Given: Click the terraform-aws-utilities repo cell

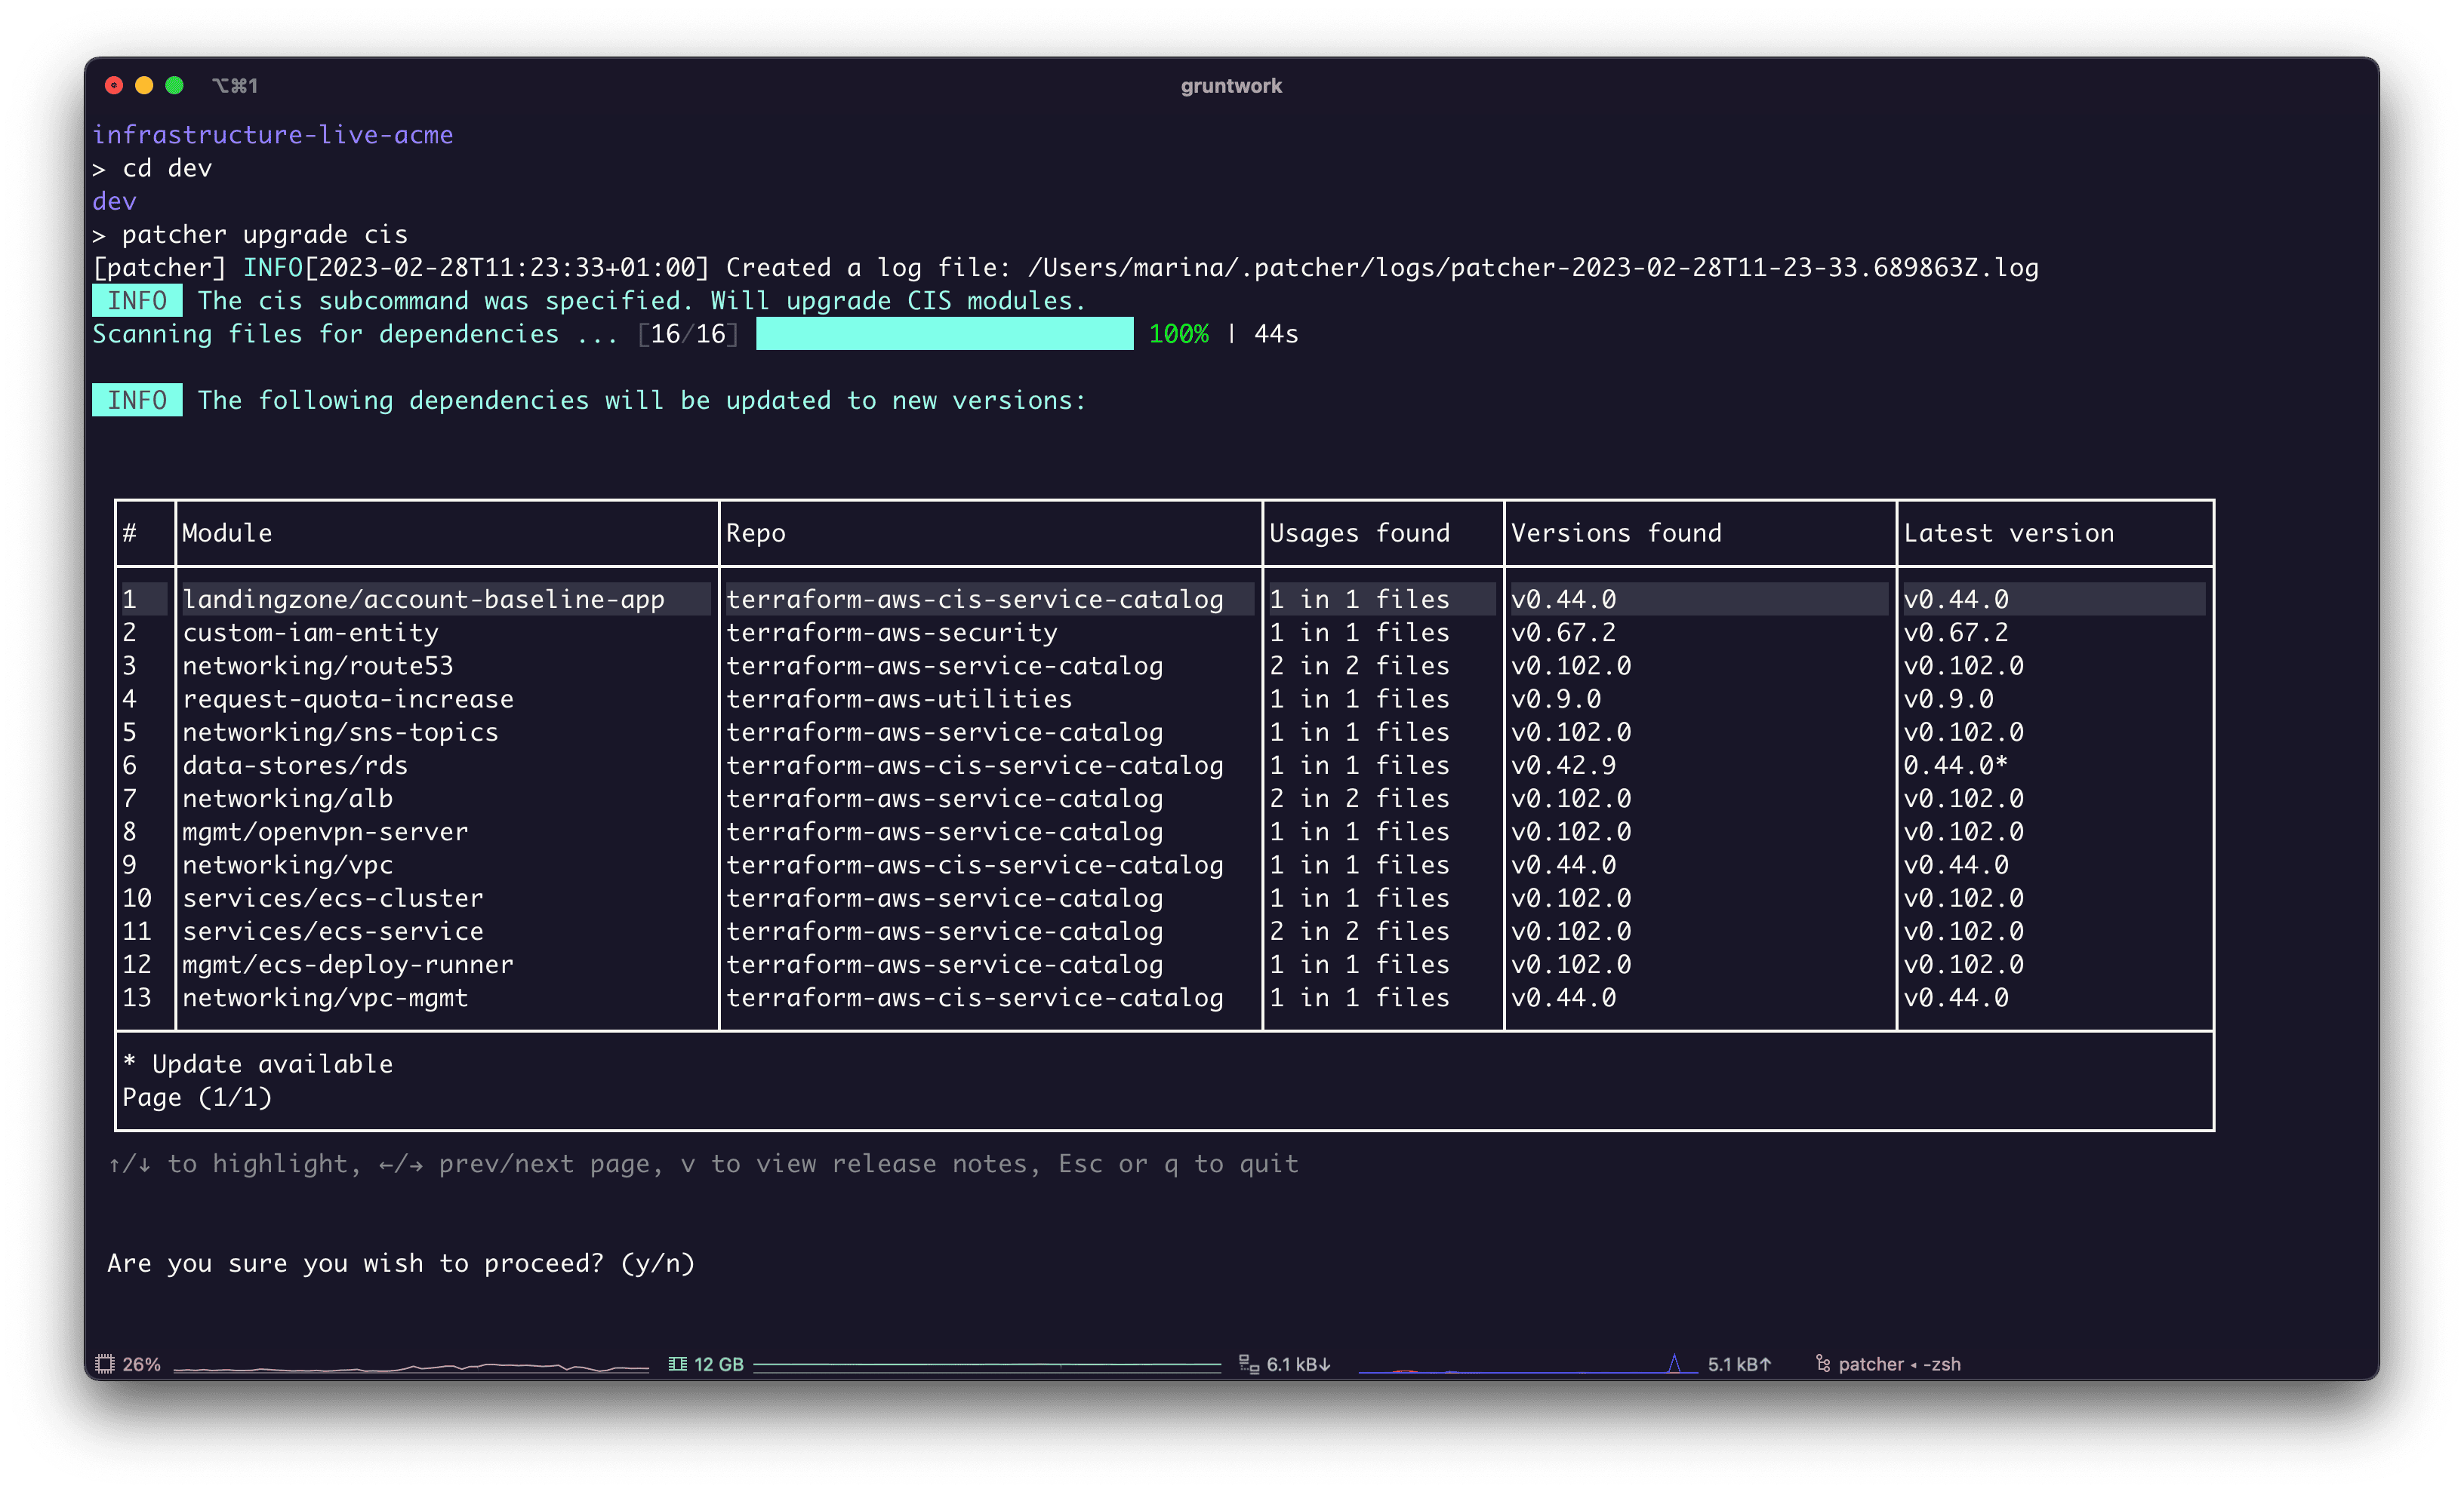Looking at the screenshot, I should pyautogui.click(x=899, y=698).
